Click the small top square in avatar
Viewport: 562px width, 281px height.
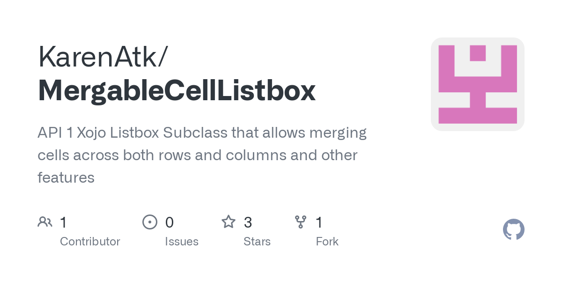(477, 53)
